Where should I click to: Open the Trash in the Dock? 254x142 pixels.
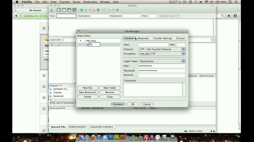click(x=173, y=137)
